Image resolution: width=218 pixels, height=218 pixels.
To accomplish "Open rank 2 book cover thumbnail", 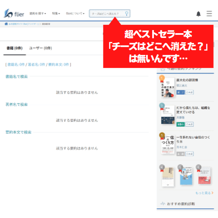I will (x=168, y=115).
